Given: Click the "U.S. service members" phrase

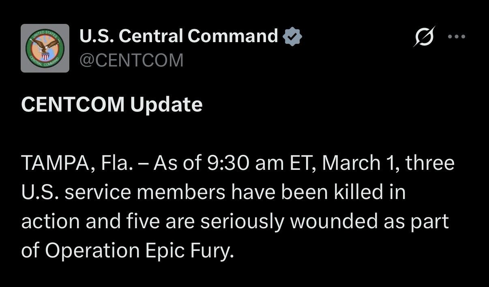Looking at the screenshot, I should (x=123, y=193).
